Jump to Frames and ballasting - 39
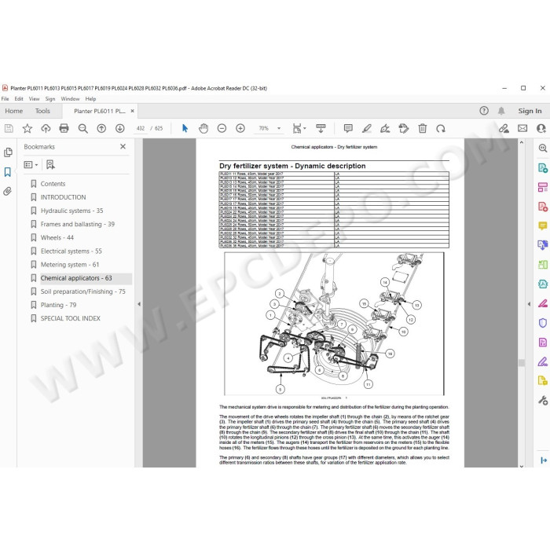The image size is (550, 550). [x=78, y=224]
